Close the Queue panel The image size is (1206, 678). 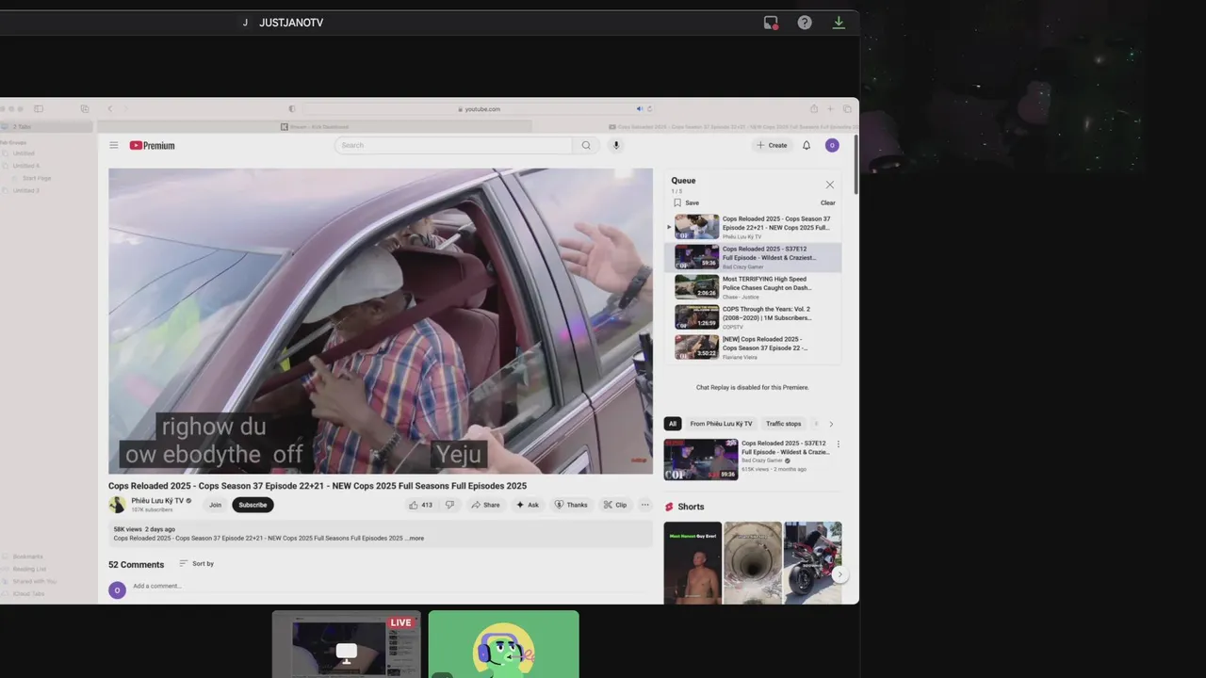coord(829,185)
